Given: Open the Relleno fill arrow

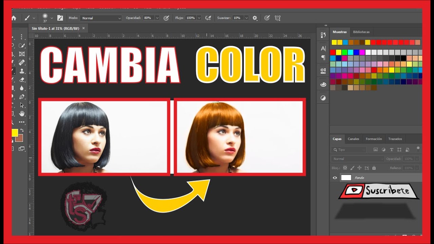Looking at the screenshot, I should pos(417,168).
